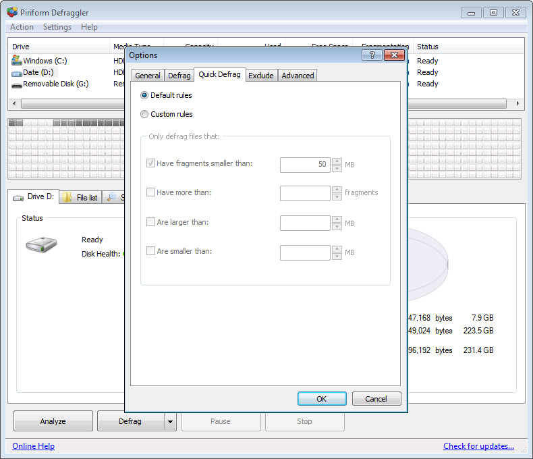Click the Check for updates link
This screenshot has width=533, height=459.
478,446
